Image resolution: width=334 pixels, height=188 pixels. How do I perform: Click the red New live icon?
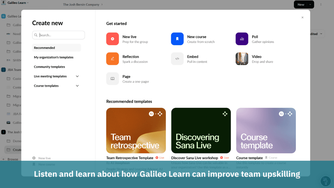(112, 39)
